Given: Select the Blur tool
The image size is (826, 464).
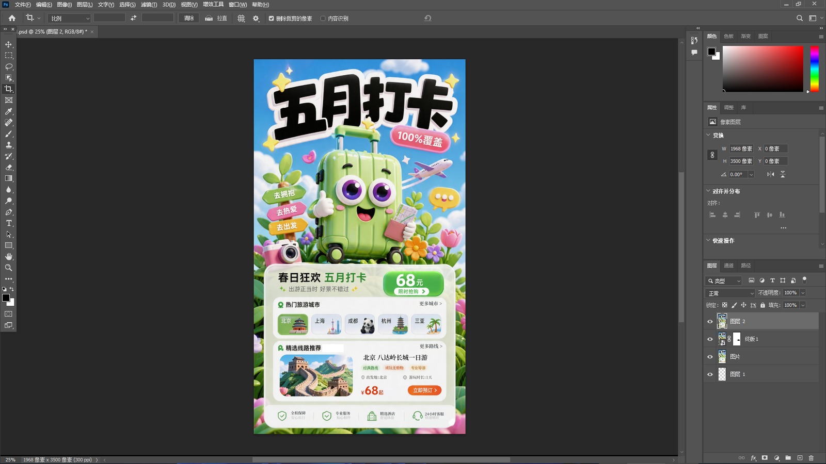Looking at the screenshot, I should (x=9, y=190).
